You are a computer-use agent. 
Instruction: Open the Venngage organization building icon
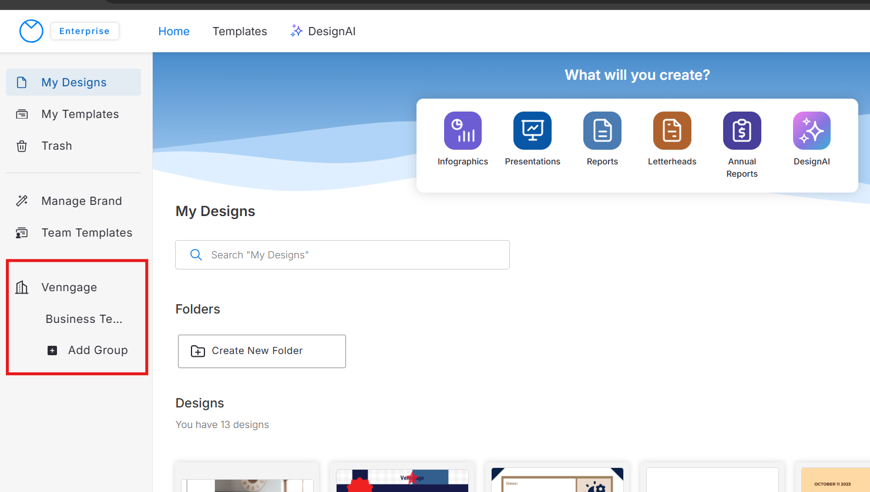click(22, 287)
